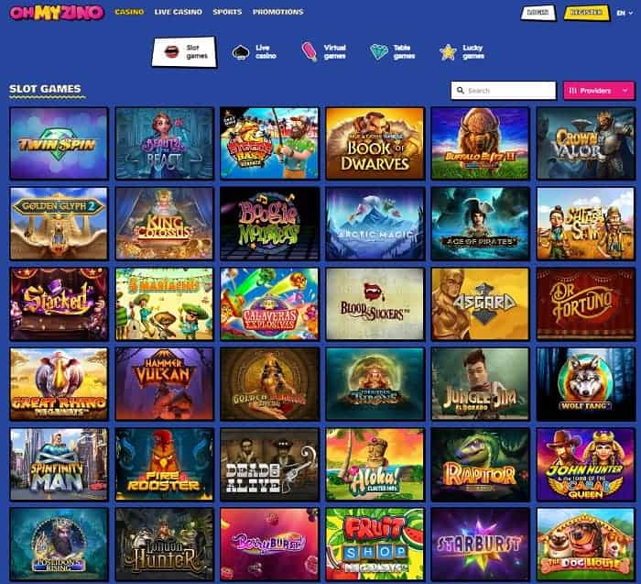Screen dimensions: 641x584
Task: Click the search magnifier icon
Action: click(x=461, y=91)
